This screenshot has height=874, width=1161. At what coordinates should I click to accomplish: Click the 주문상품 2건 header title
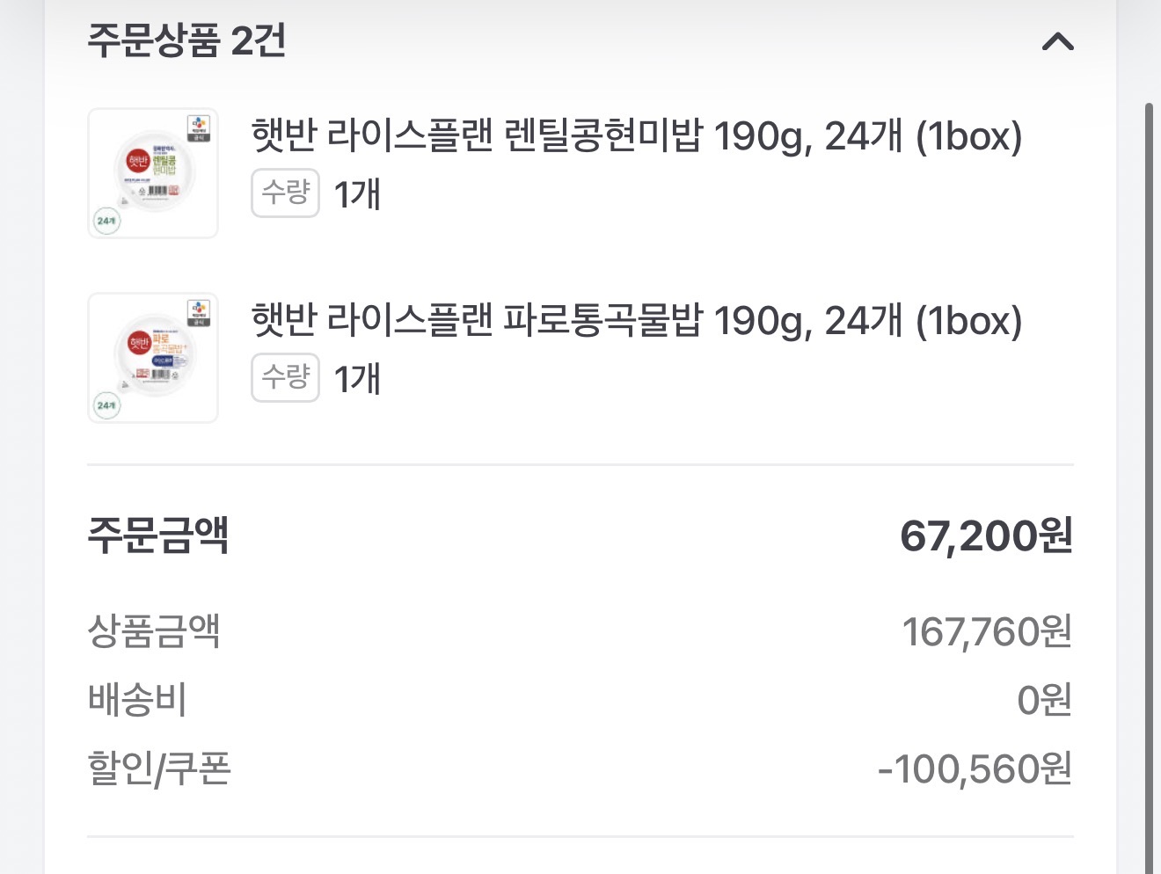pyautogui.click(x=186, y=40)
